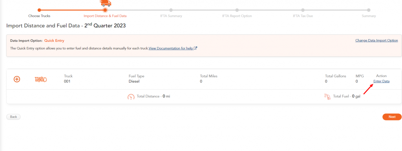Click the IFTA Report Option progress dot
The height and width of the screenshot is (151, 402).
coord(237,10)
